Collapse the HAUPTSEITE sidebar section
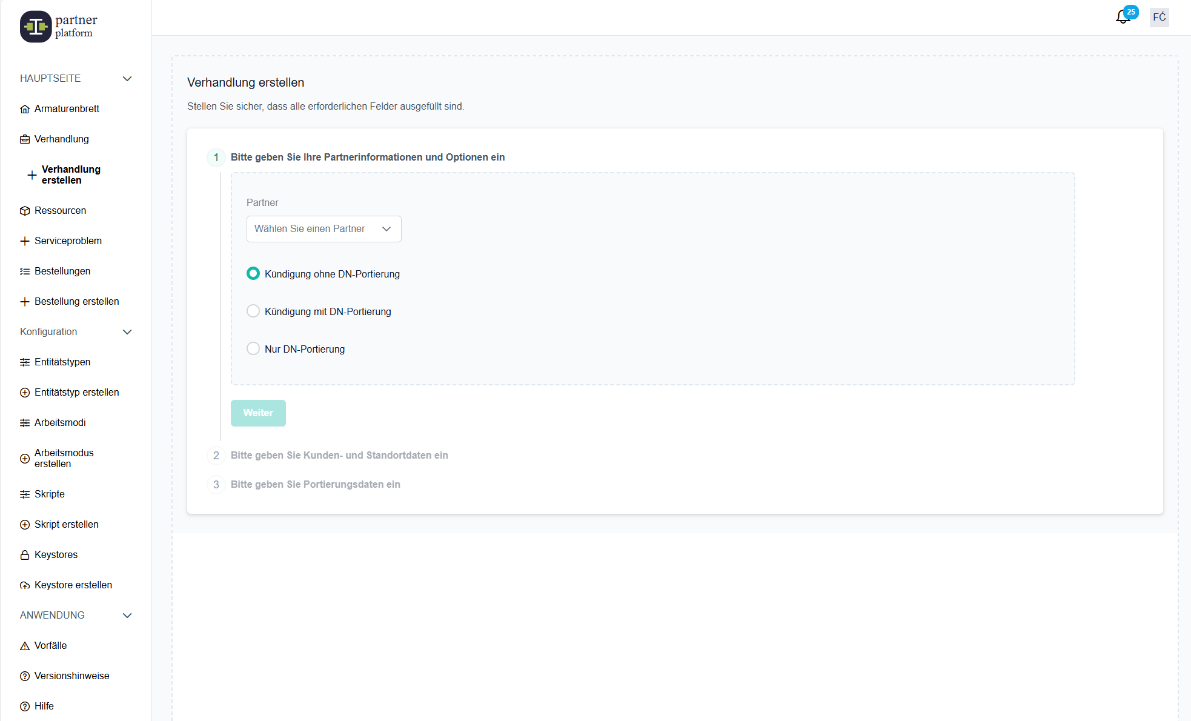 (127, 79)
